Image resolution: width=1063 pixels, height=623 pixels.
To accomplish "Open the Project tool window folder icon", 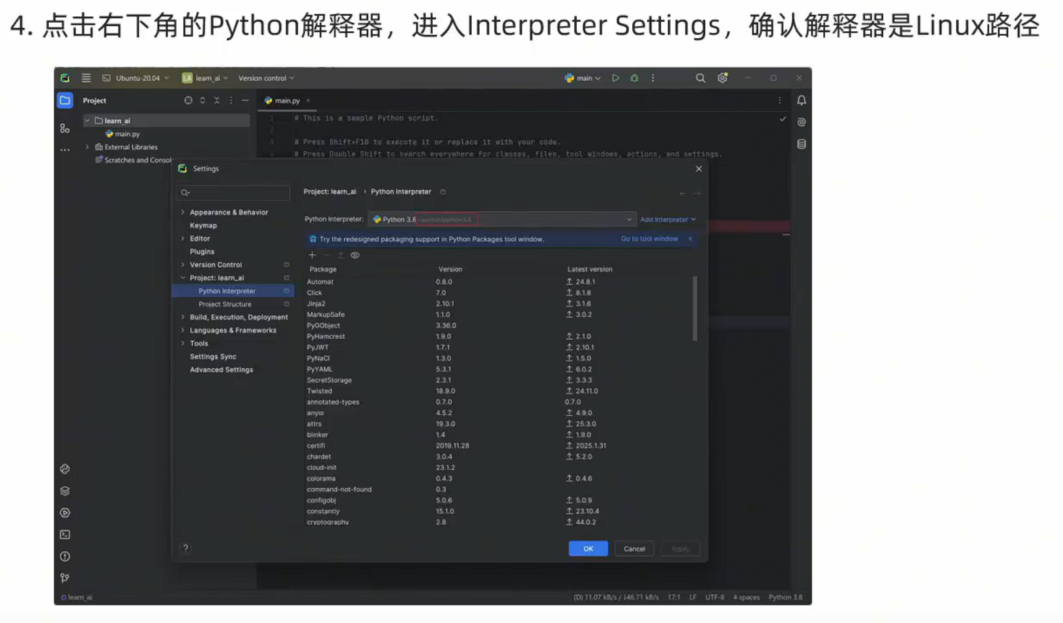I will click(65, 100).
